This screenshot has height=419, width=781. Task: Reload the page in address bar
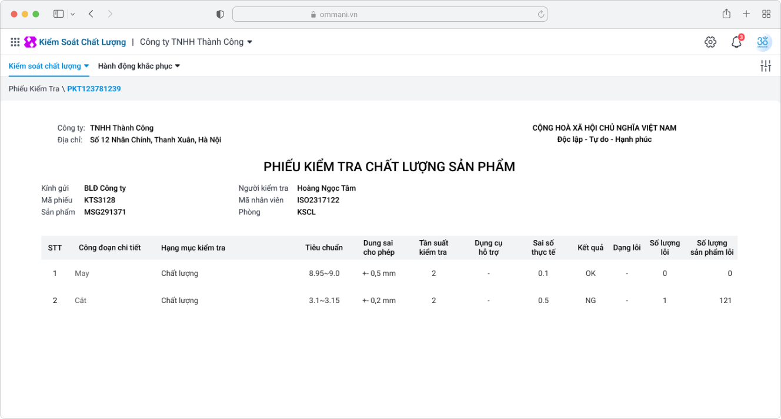point(540,14)
